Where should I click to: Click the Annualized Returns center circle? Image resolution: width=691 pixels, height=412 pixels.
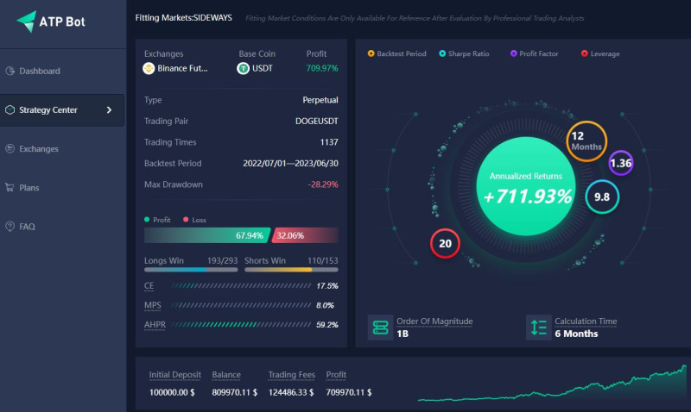526,186
